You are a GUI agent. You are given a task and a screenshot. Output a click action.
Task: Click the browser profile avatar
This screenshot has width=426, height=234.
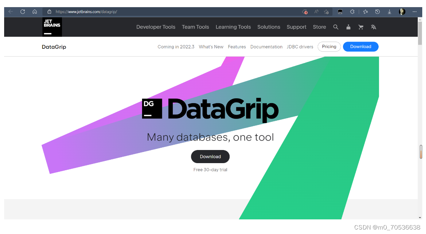pyautogui.click(x=402, y=12)
